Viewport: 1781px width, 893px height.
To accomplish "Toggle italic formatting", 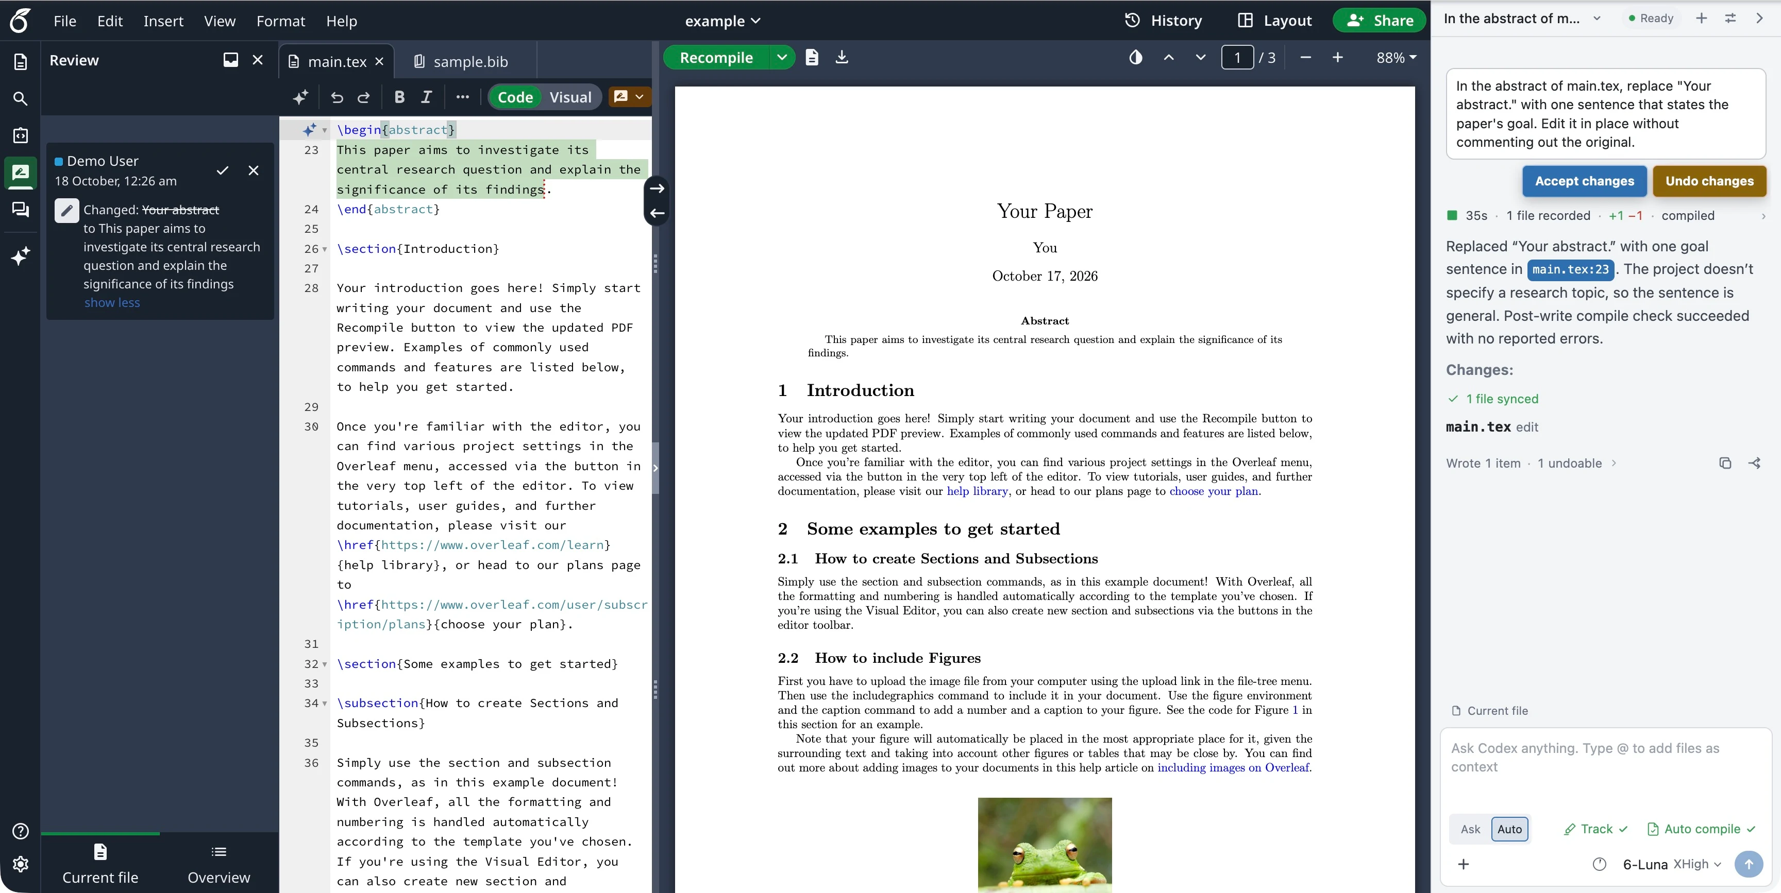I will [x=427, y=97].
